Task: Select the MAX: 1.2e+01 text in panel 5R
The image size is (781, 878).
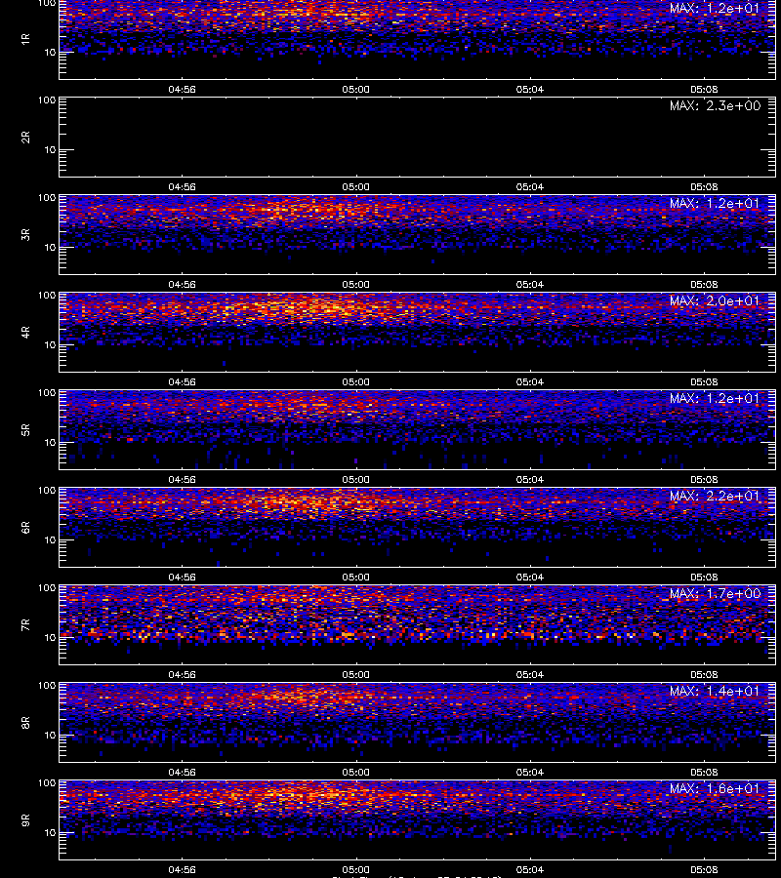Action: [x=715, y=399]
